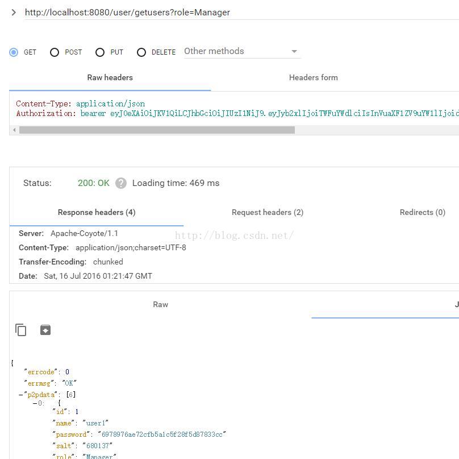Open the Headers form tab
This screenshot has width=459, height=459.
pos(313,77)
